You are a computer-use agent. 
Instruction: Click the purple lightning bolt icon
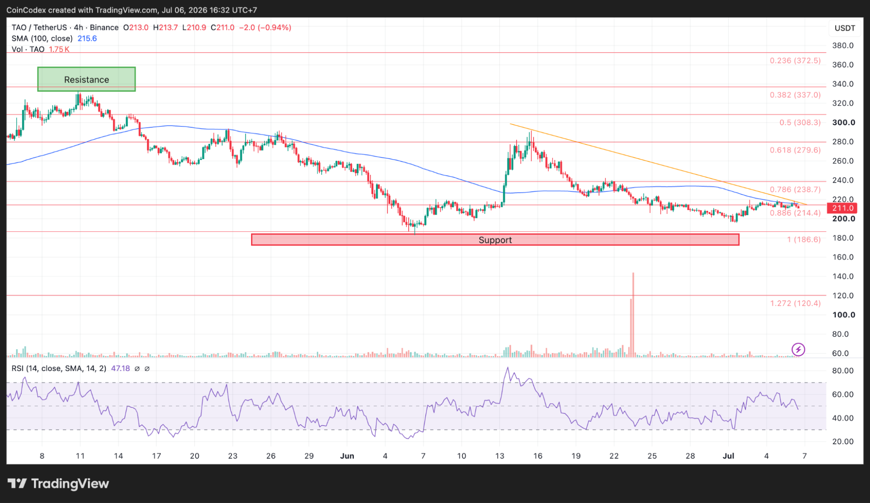click(798, 349)
